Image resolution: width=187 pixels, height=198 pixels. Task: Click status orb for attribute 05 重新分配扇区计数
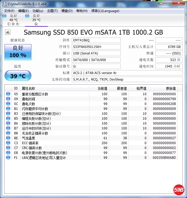(8, 94)
